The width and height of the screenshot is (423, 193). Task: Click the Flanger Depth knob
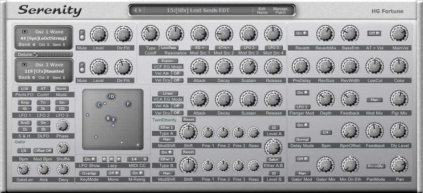pyautogui.click(x=325, y=99)
